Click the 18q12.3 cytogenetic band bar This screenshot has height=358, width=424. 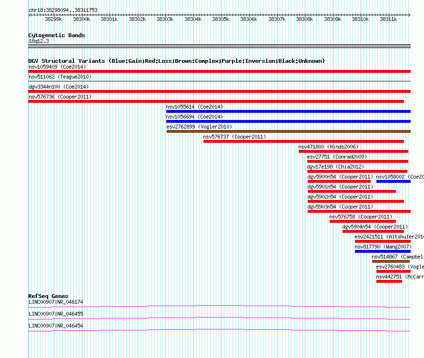pyautogui.click(x=219, y=46)
